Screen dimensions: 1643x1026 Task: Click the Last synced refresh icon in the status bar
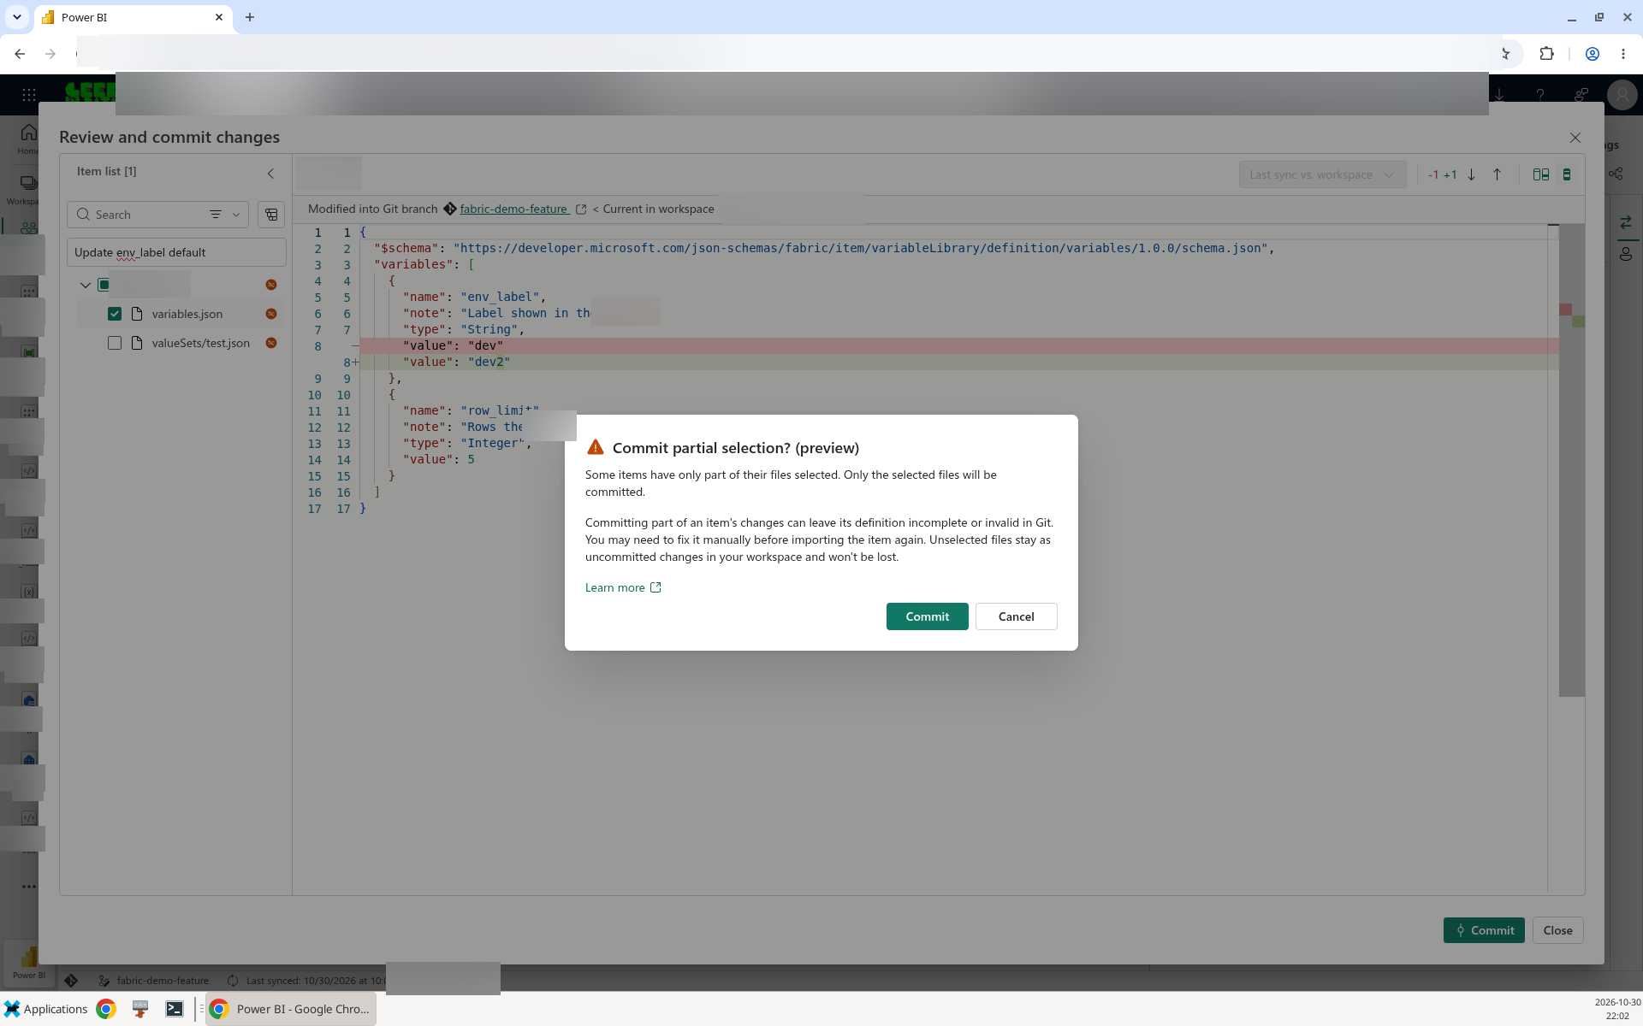[233, 981]
